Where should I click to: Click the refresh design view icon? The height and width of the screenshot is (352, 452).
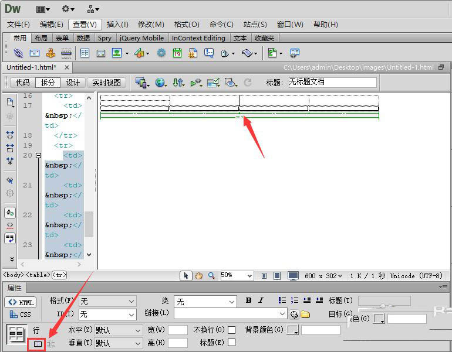pyautogui.click(x=247, y=83)
